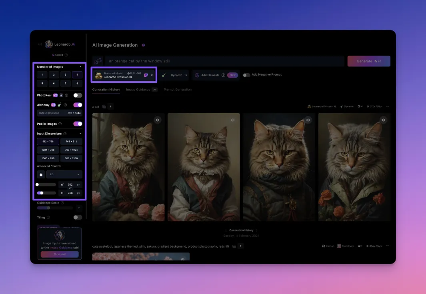Choose the 768 × 512 input dimension
Screen dimensions: 426x294
click(x=71, y=142)
